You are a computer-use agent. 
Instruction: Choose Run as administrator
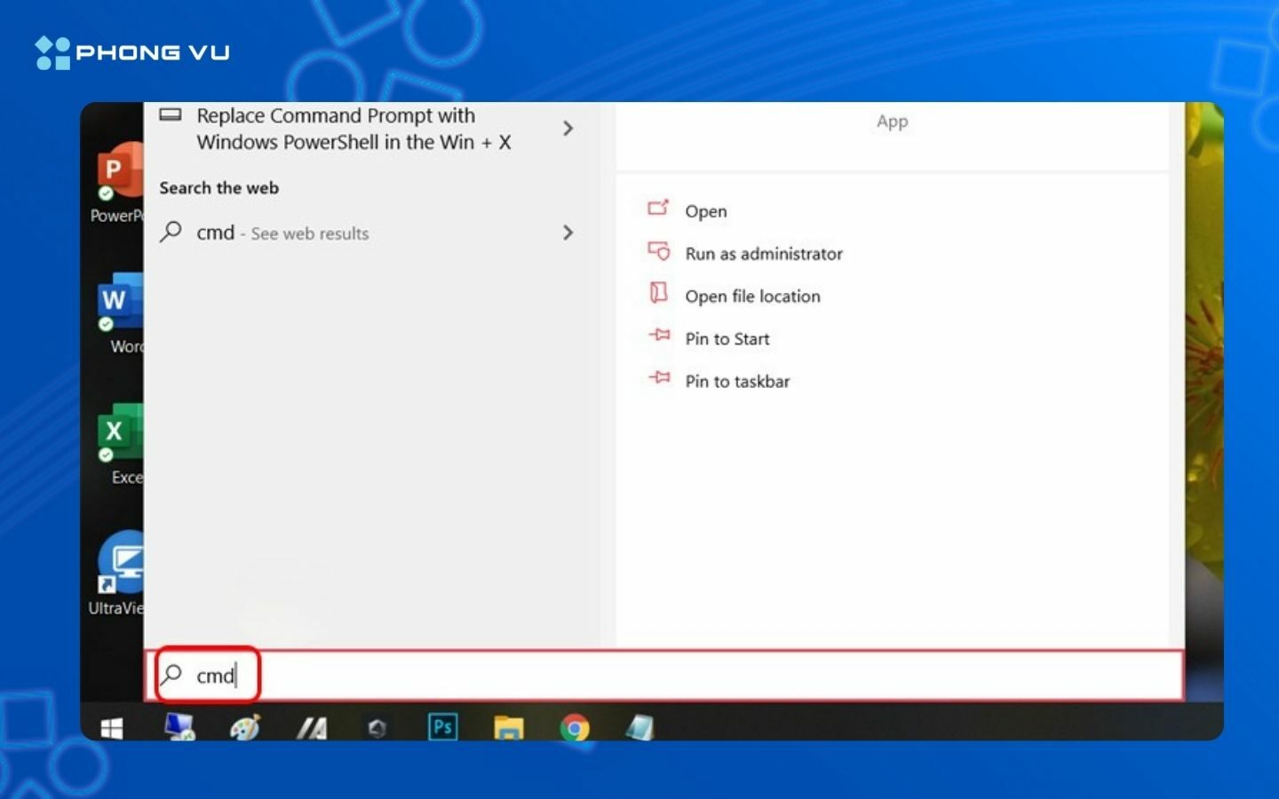click(x=764, y=254)
